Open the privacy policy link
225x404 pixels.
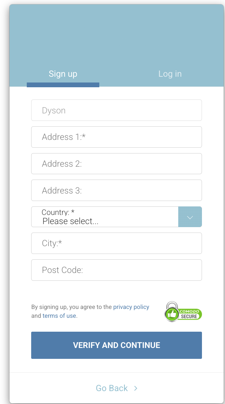pos(131,307)
